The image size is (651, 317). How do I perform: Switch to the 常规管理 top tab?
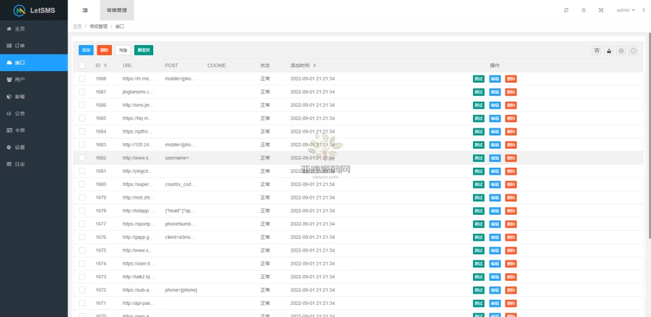[117, 10]
